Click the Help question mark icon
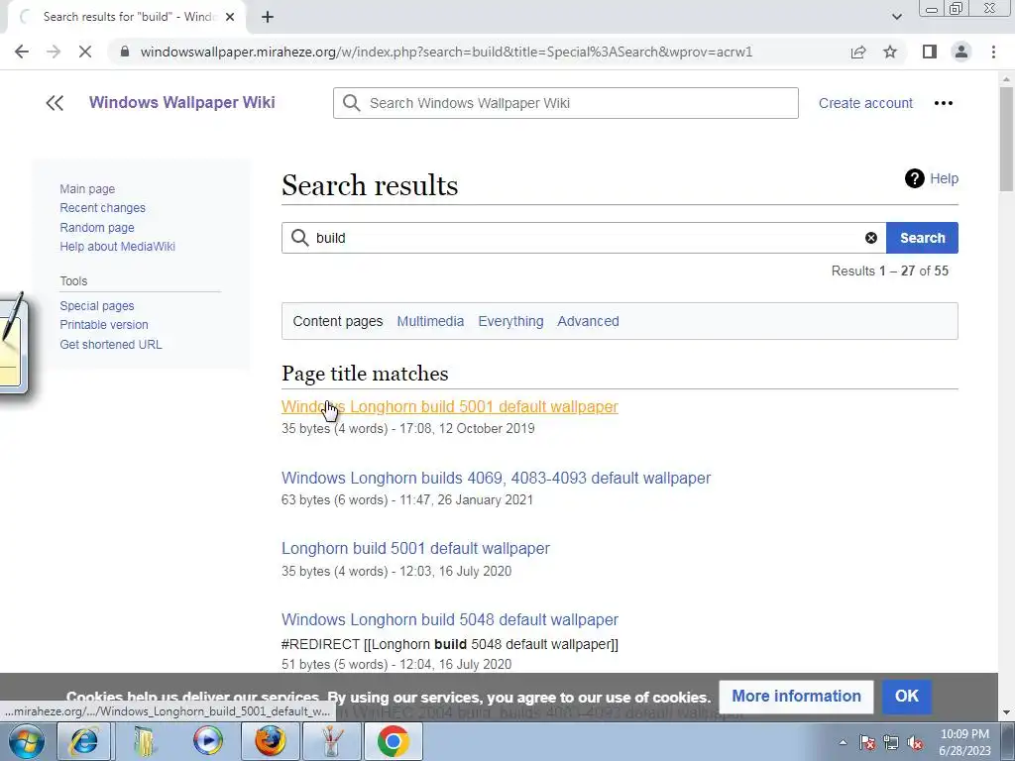 (914, 178)
